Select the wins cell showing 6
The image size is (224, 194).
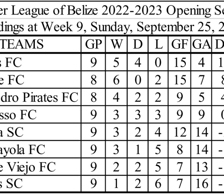117,80
